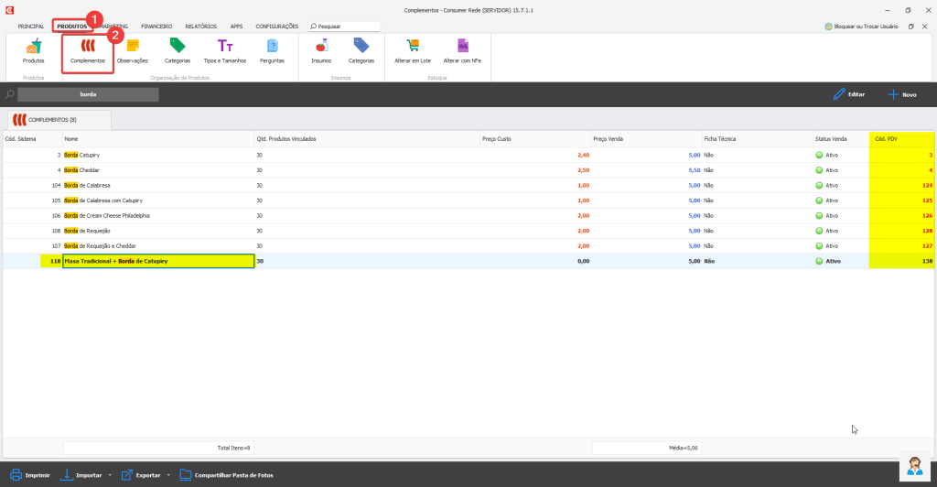Viewport: 937px width, 487px height.
Task: Open the Perguntas icon
Action: (272, 49)
